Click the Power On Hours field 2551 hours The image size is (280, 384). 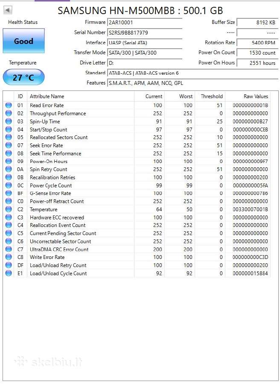point(257,63)
